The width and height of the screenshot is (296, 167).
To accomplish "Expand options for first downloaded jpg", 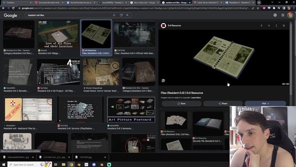I will tap(33, 157).
